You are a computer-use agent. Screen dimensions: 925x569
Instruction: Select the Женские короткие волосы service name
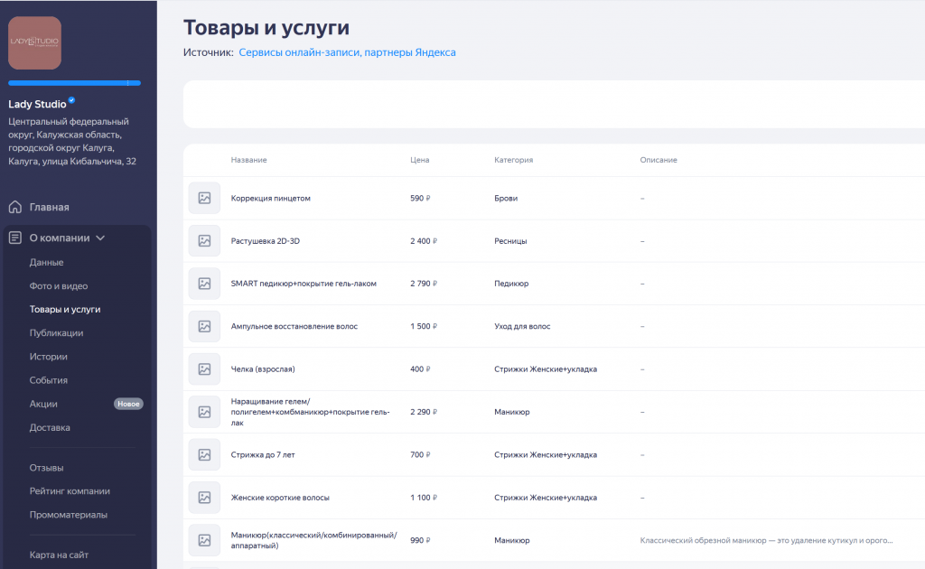[280, 497]
